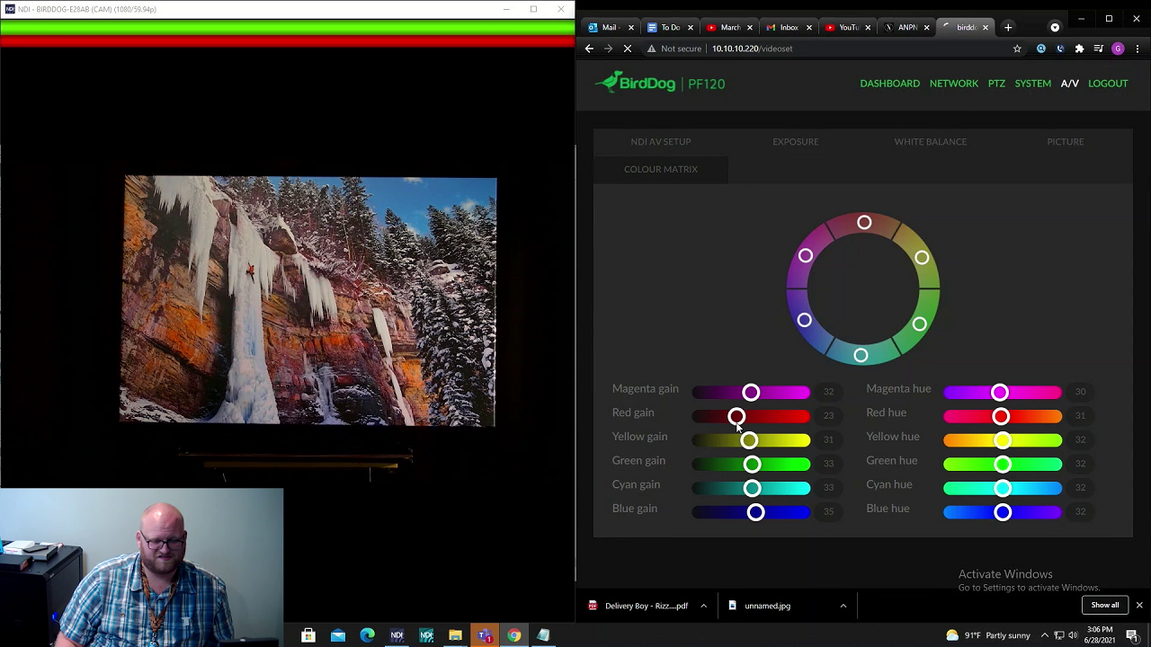The image size is (1151, 647).
Task: Adjust the Magenta gain slider
Action: click(751, 392)
